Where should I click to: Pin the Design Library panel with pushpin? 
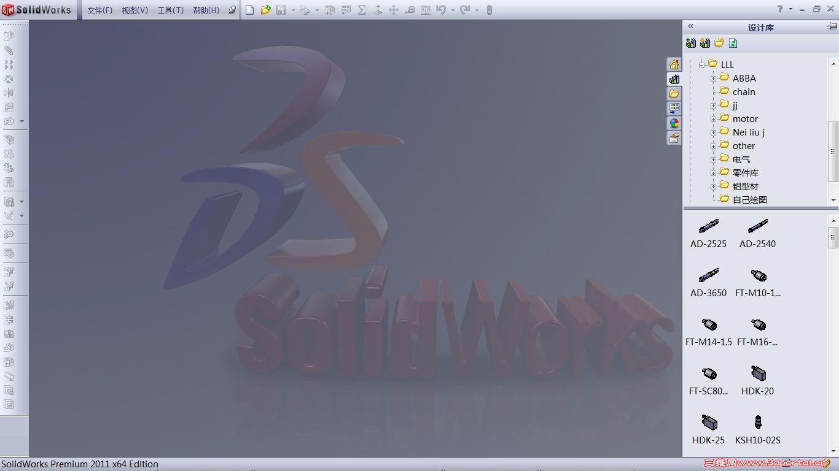coord(831,26)
